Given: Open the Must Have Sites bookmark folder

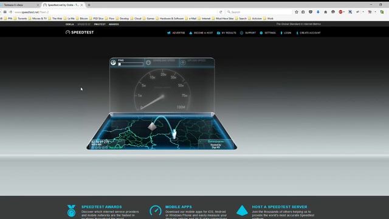Looking at the screenshot, I should pyautogui.click(x=222, y=18).
